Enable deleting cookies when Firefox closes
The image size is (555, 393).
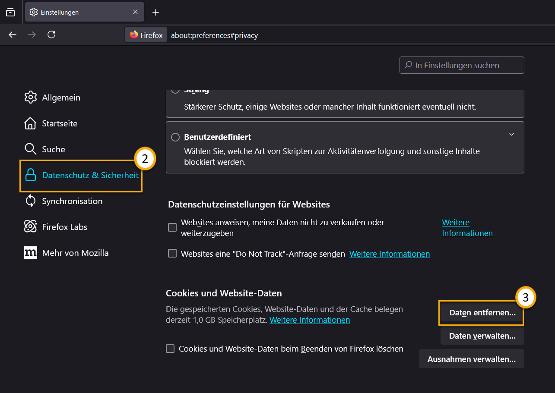click(170, 349)
